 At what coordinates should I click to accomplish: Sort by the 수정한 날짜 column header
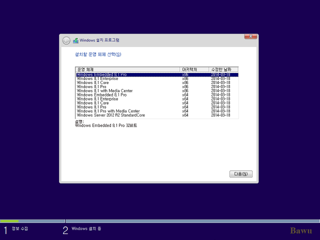click(223, 69)
